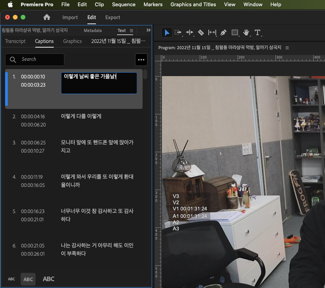Viewport: 325px width, 288px height.
Task: Open the Program monitor settings menu
Action: click(287, 47)
